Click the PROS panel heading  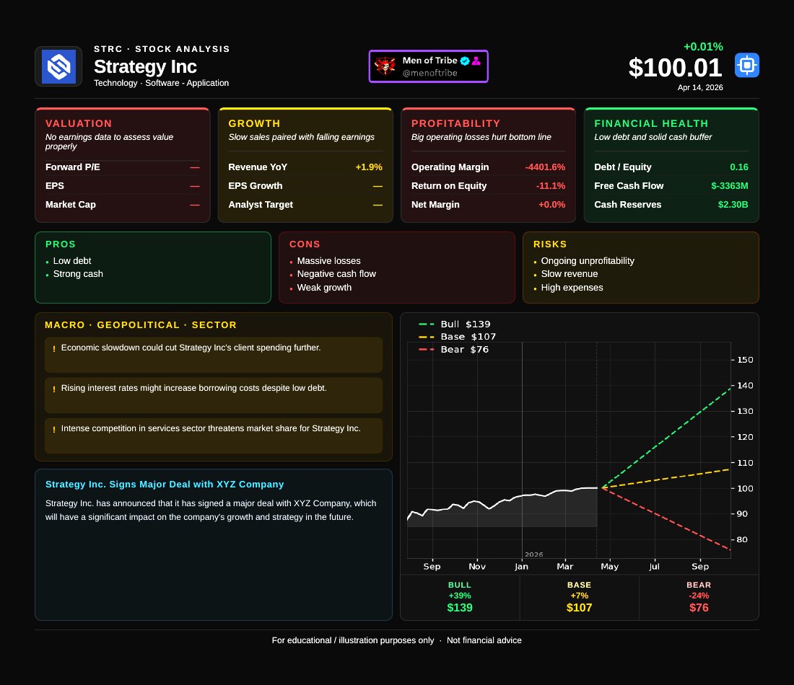pos(60,244)
